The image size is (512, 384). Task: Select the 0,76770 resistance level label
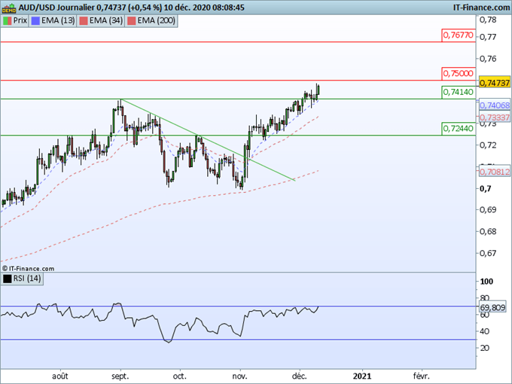(x=459, y=35)
